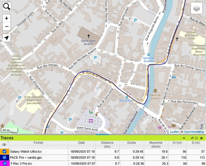The height and width of the screenshot is (166, 206).
Task: Uncheck the T-Rex 3 Pro.tcx trace
Action: click(x=4, y=163)
